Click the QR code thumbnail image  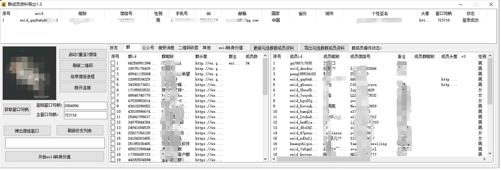[29, 73]
